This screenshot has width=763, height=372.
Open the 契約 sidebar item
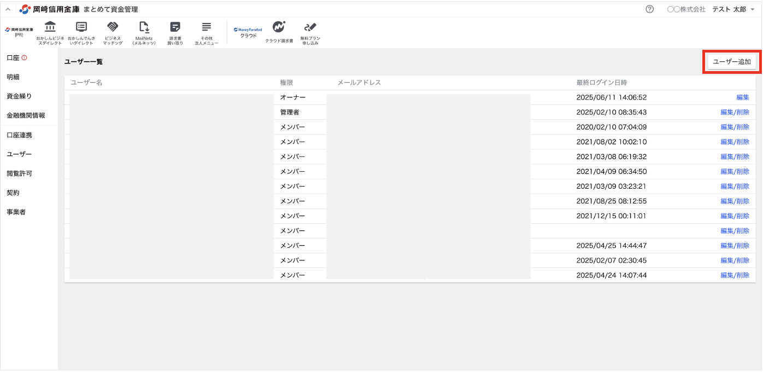click(13, 193)
